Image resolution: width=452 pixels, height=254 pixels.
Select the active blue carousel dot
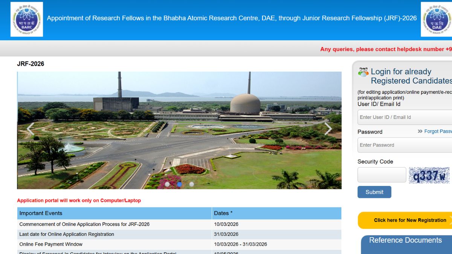coord(179,184)
